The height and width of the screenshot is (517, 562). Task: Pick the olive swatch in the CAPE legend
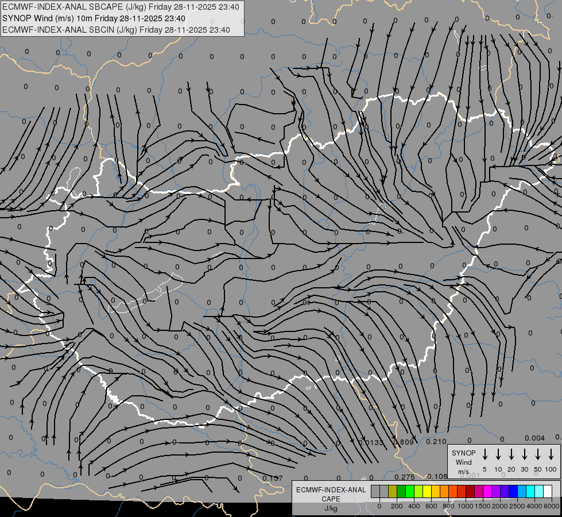tap(393, 491)
